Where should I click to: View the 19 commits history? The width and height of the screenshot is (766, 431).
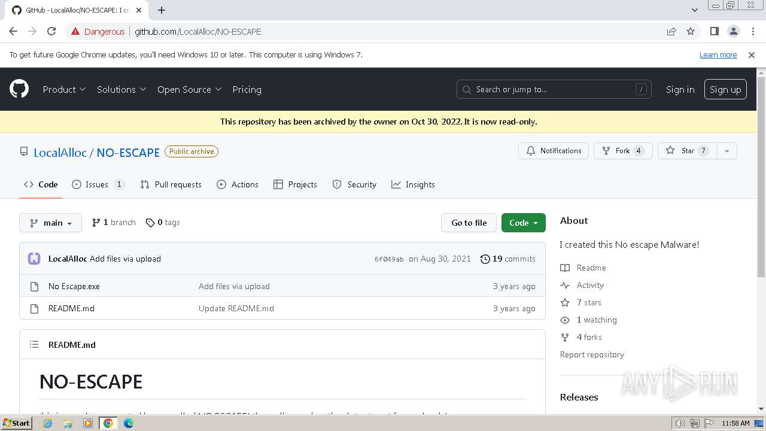tap(508, 259)
